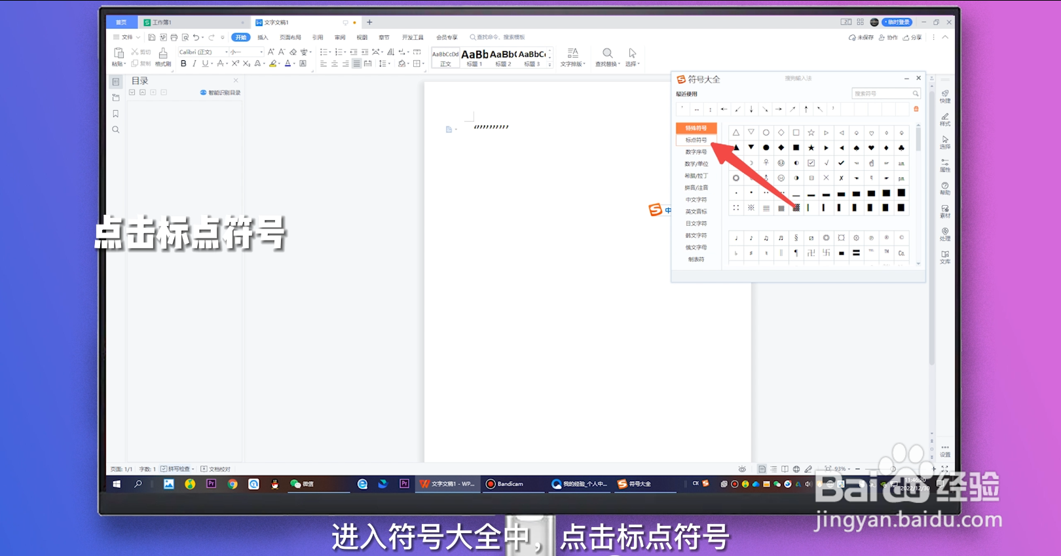Click the 协作 collaborate button
Screen dimensions: 1061x556
click(888, 37)
